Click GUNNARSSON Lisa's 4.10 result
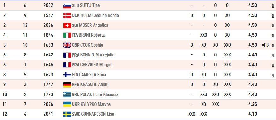 (253, 114)
